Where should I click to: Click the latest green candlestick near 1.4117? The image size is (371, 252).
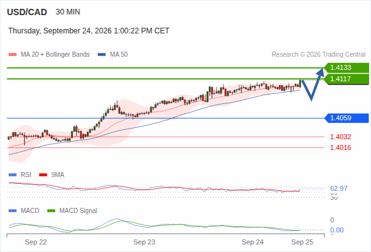(x=300, y=84)
